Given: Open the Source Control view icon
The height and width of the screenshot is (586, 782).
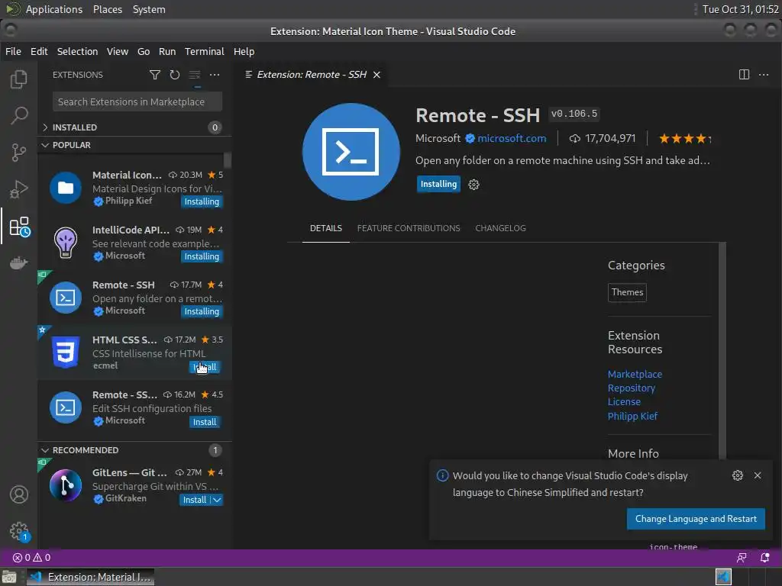Looking at the screenshot, I should (19, 152).
